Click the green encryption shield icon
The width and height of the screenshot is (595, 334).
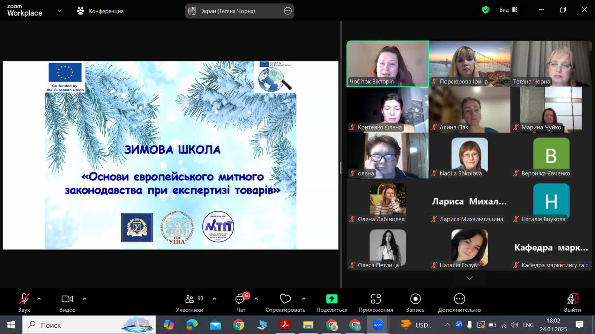(x=485, y=10)
